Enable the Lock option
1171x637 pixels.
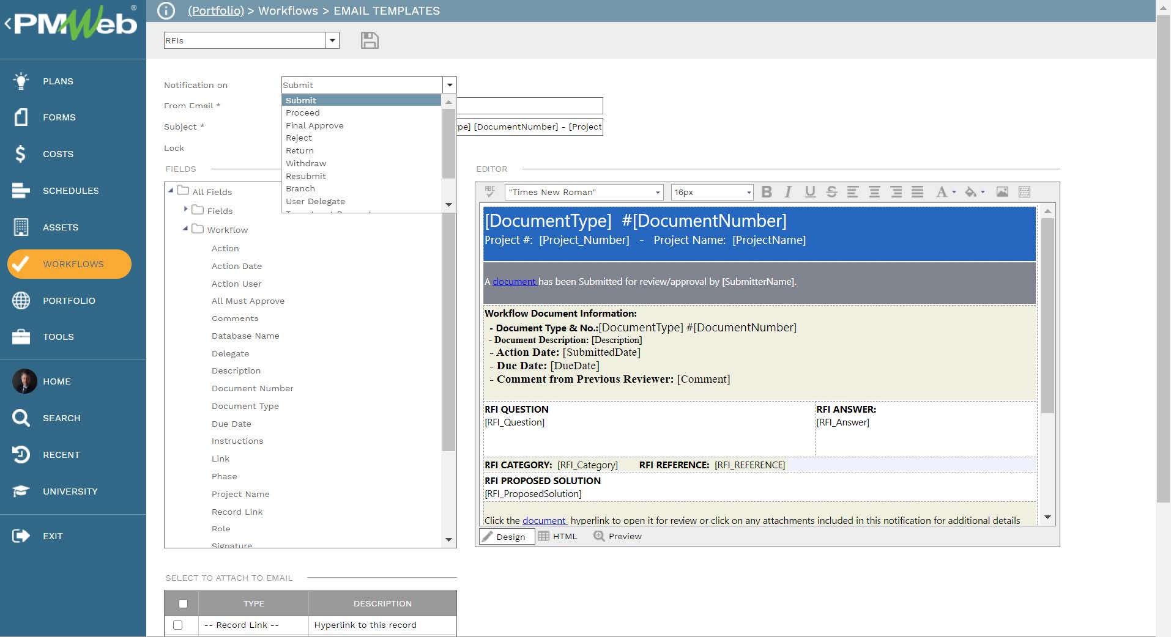(285, 148)
